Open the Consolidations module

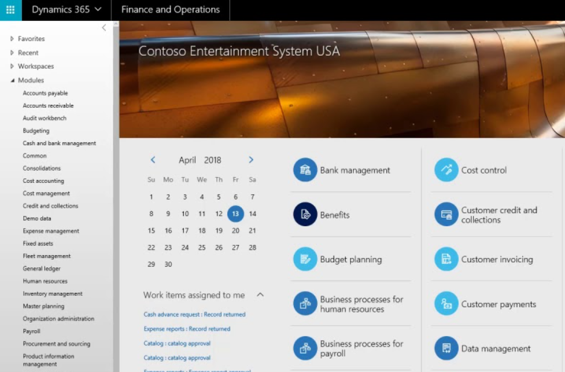point(42,168)
